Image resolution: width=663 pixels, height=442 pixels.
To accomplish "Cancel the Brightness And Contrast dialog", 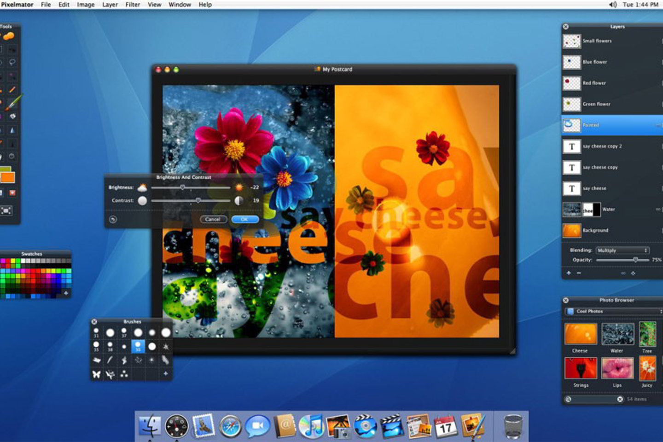I will 213,219.
